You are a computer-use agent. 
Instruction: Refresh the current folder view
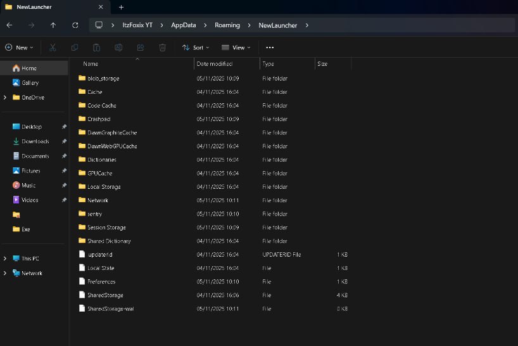pos(75,25)
